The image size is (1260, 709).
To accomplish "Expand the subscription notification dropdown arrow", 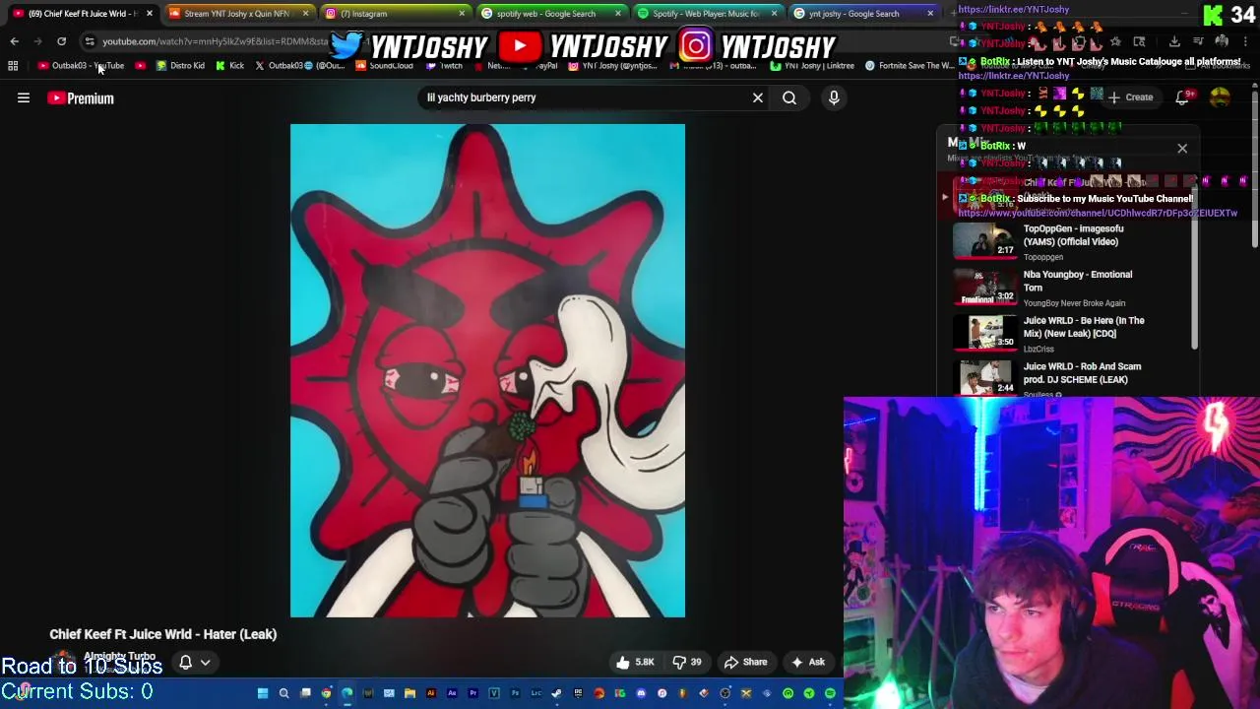I will 206,663.
